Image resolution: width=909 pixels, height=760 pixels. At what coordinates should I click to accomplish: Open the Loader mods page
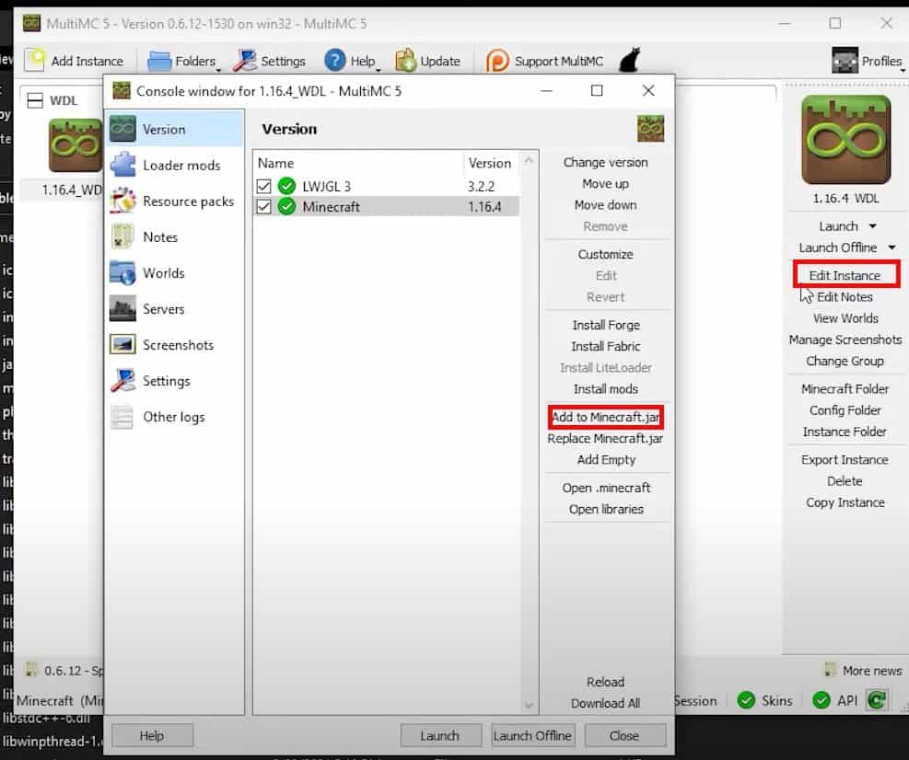pyautogui.click(x=175, y=165)
